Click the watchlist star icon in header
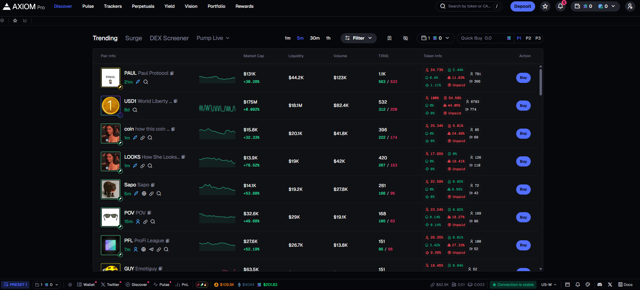This screenshot has width=640, height=290. tap(545, 6)
